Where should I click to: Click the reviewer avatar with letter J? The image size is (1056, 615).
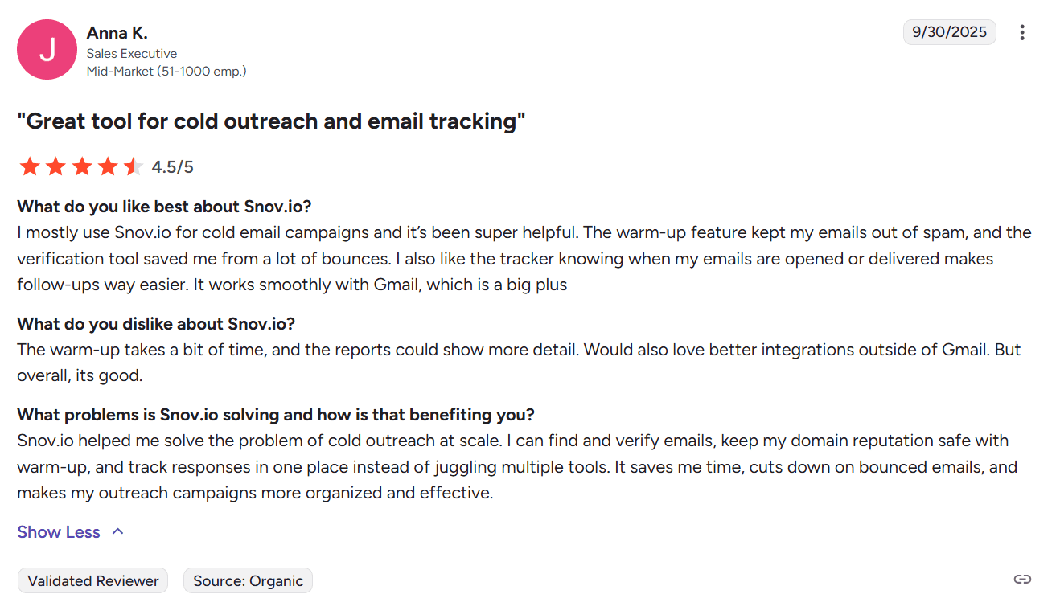coord(47,49)
